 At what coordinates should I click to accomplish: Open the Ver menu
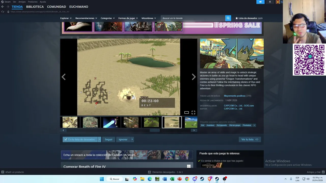click(15, 2)
